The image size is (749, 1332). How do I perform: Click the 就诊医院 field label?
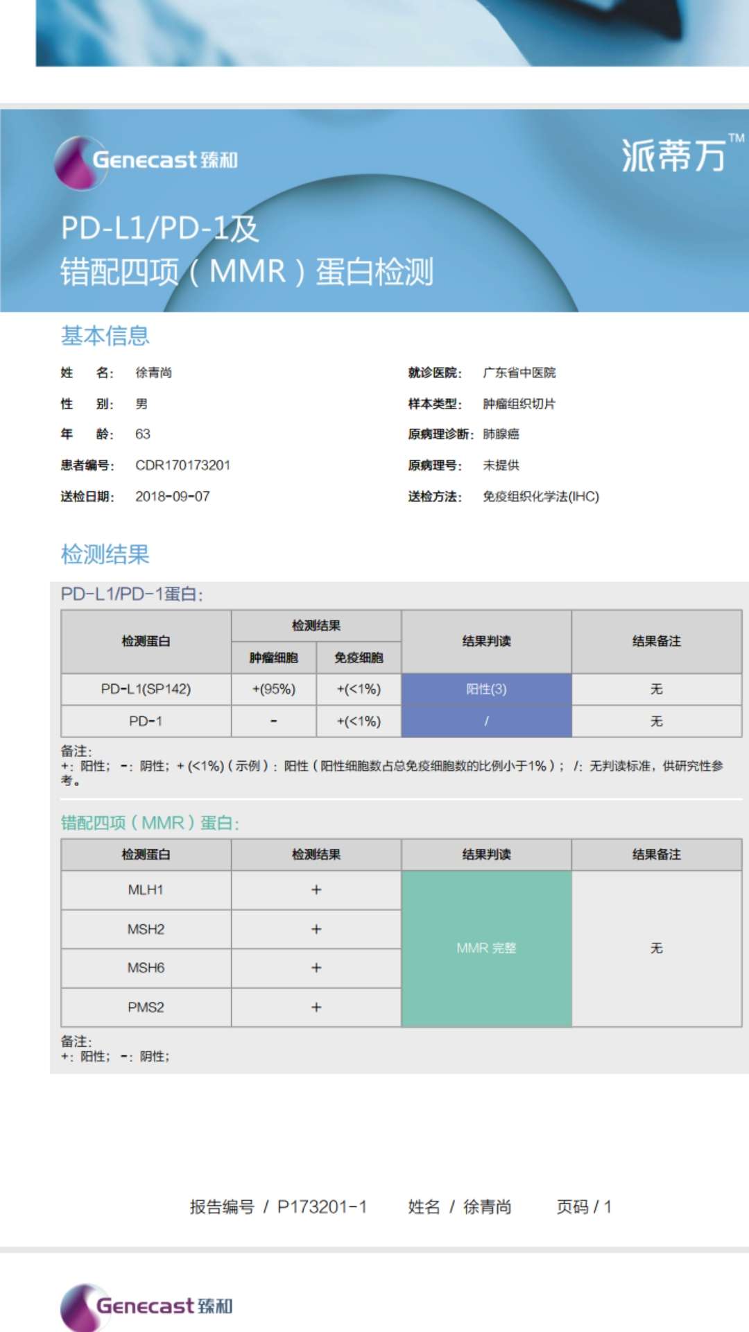click(x=435, y=373)
